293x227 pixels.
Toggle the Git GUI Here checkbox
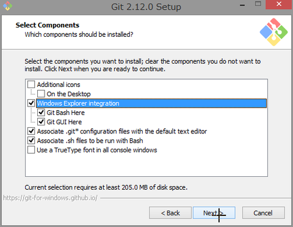coord(41,122)
